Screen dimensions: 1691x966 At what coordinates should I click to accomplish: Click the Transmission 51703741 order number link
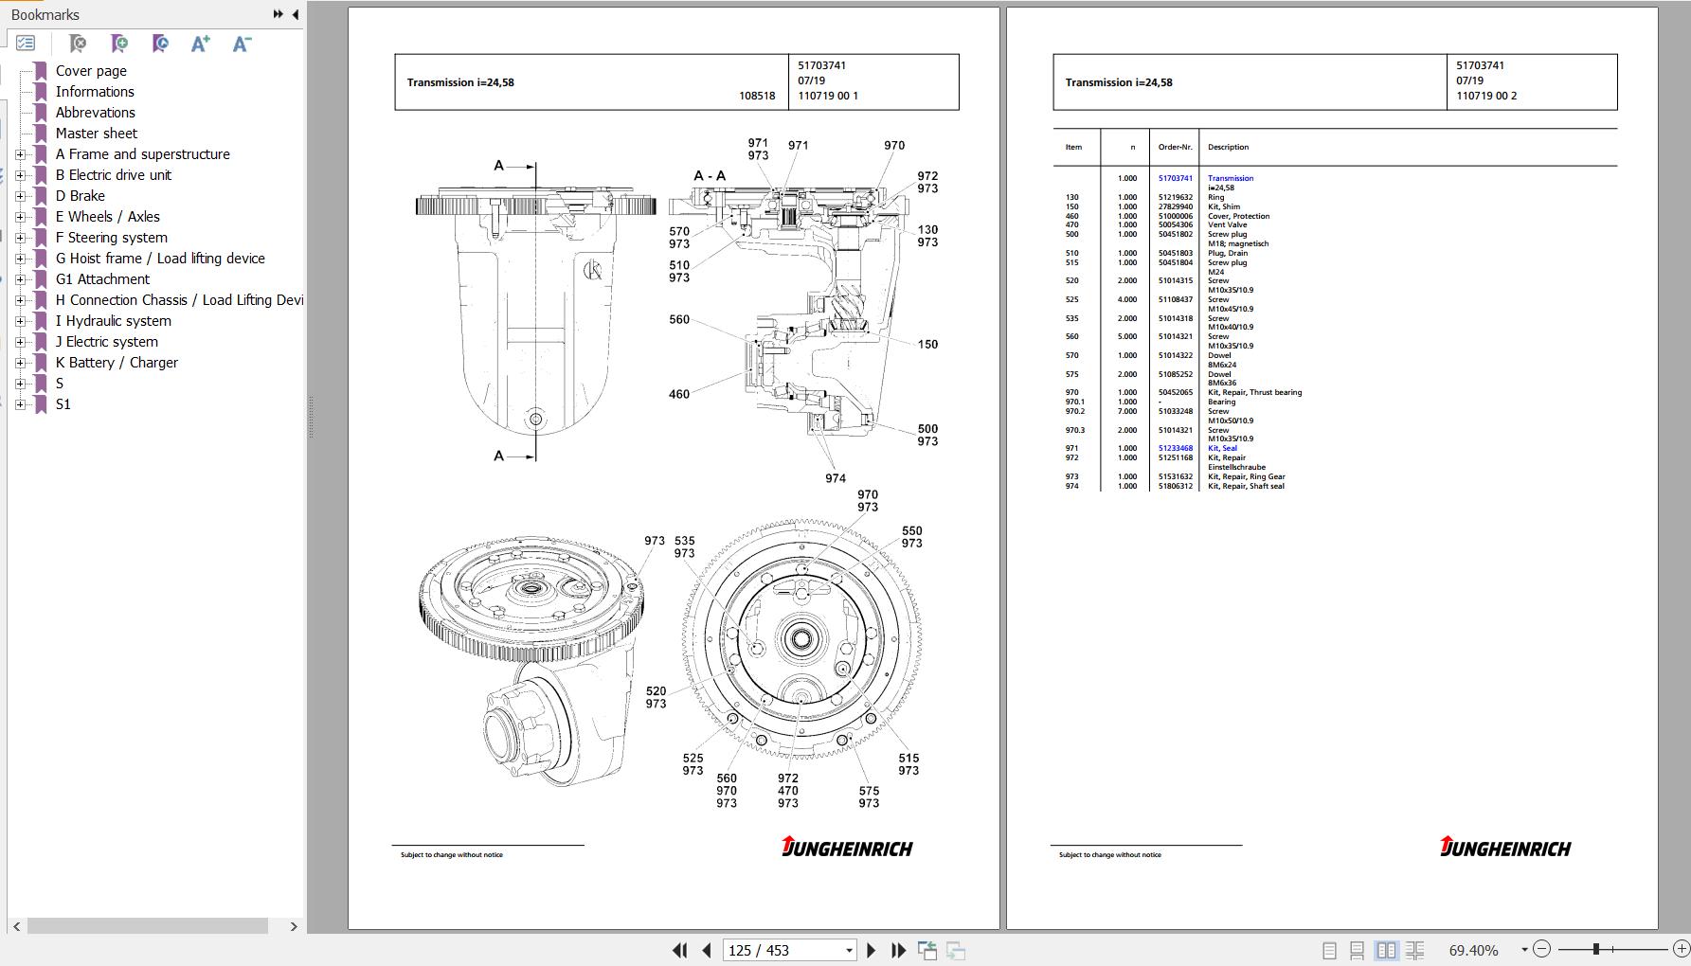pos(1175,178)
